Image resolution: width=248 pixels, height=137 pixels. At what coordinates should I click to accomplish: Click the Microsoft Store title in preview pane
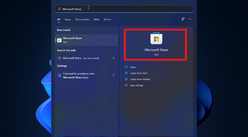(x=156, y=50)
